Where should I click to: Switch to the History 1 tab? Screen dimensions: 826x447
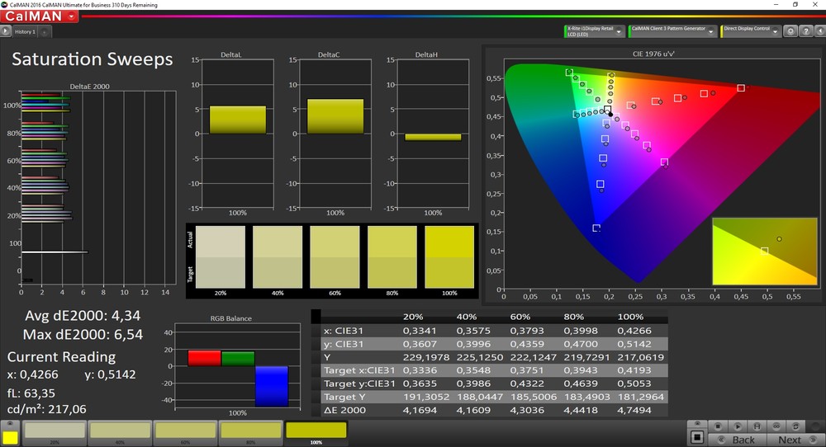25,31
